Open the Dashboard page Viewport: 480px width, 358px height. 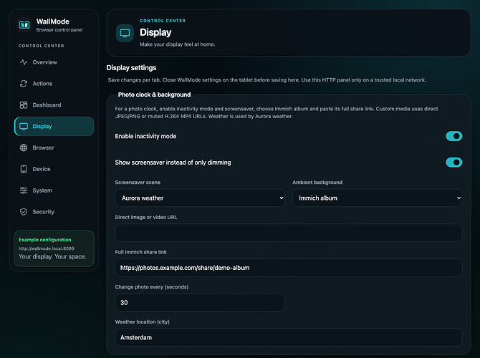(x=54, y=105)
